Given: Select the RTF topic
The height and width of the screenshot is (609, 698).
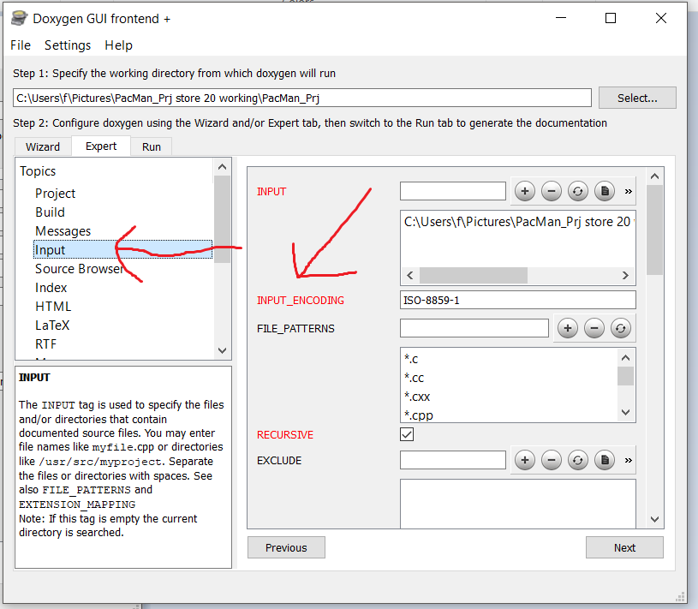Looking at the screenshot, I should tap(45, 344).
